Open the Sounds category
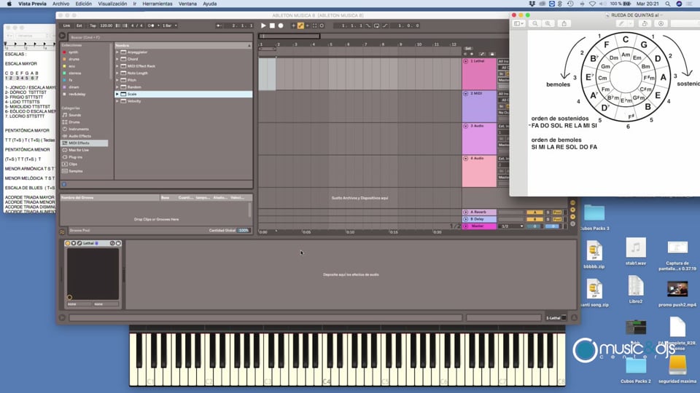Image resolution: width=700 pixels, height=393 pixels. click(74, 115)
